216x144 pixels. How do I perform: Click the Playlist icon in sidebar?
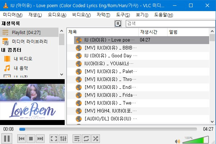click(5, 33)
